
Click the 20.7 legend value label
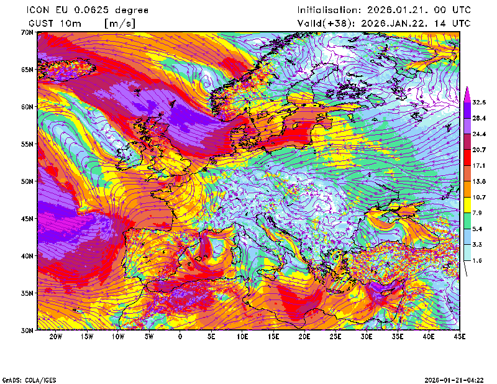tap(478, 150)
